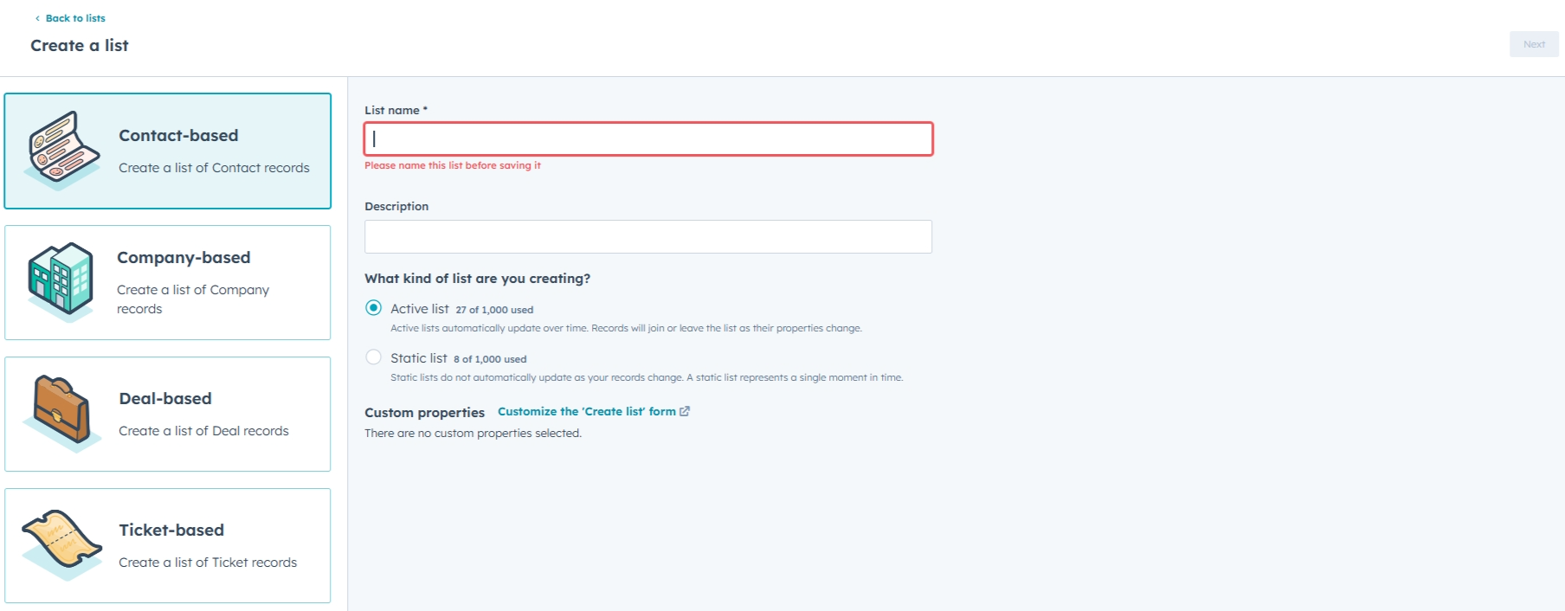This screenshot has height=611, width=1565.
Task: Click the 'Description' field label
Action: pyautogui.click(x=396, y=207)
